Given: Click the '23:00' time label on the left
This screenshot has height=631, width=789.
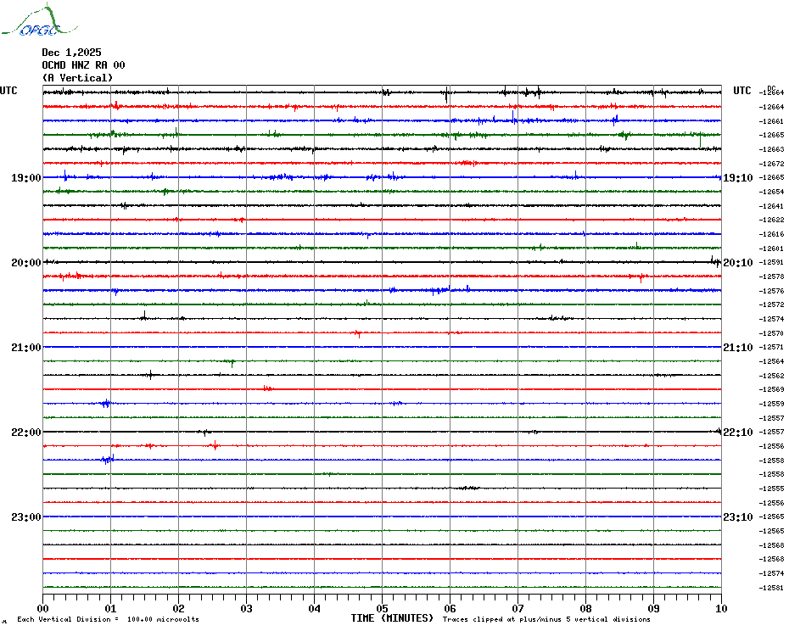Looking at the screenshot, I should pos(26,517).
